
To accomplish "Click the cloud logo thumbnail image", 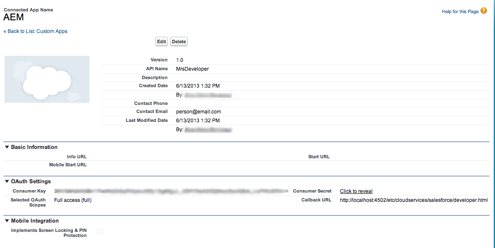I will (x=47, y=79).
